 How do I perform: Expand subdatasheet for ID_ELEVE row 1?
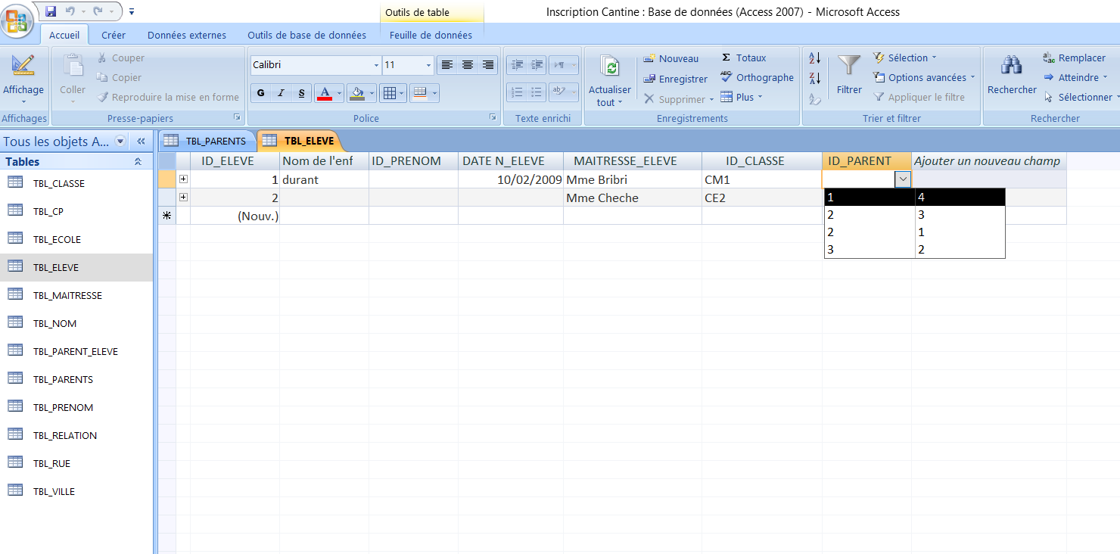(183, 179)
